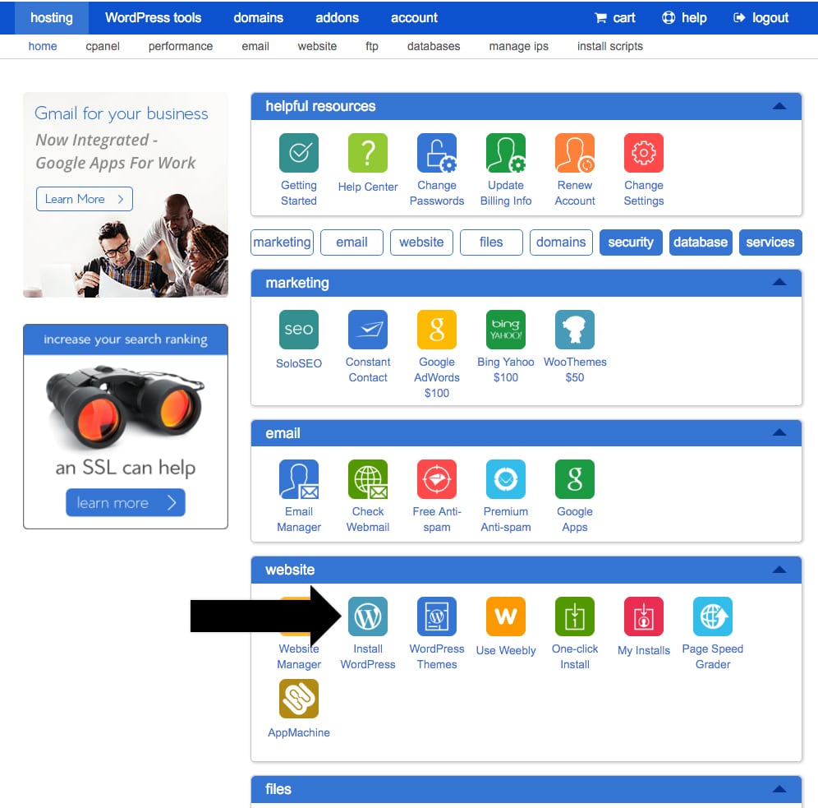Open the home submenu link
This screenshot has height=808, width=818.
coord(43,47)
